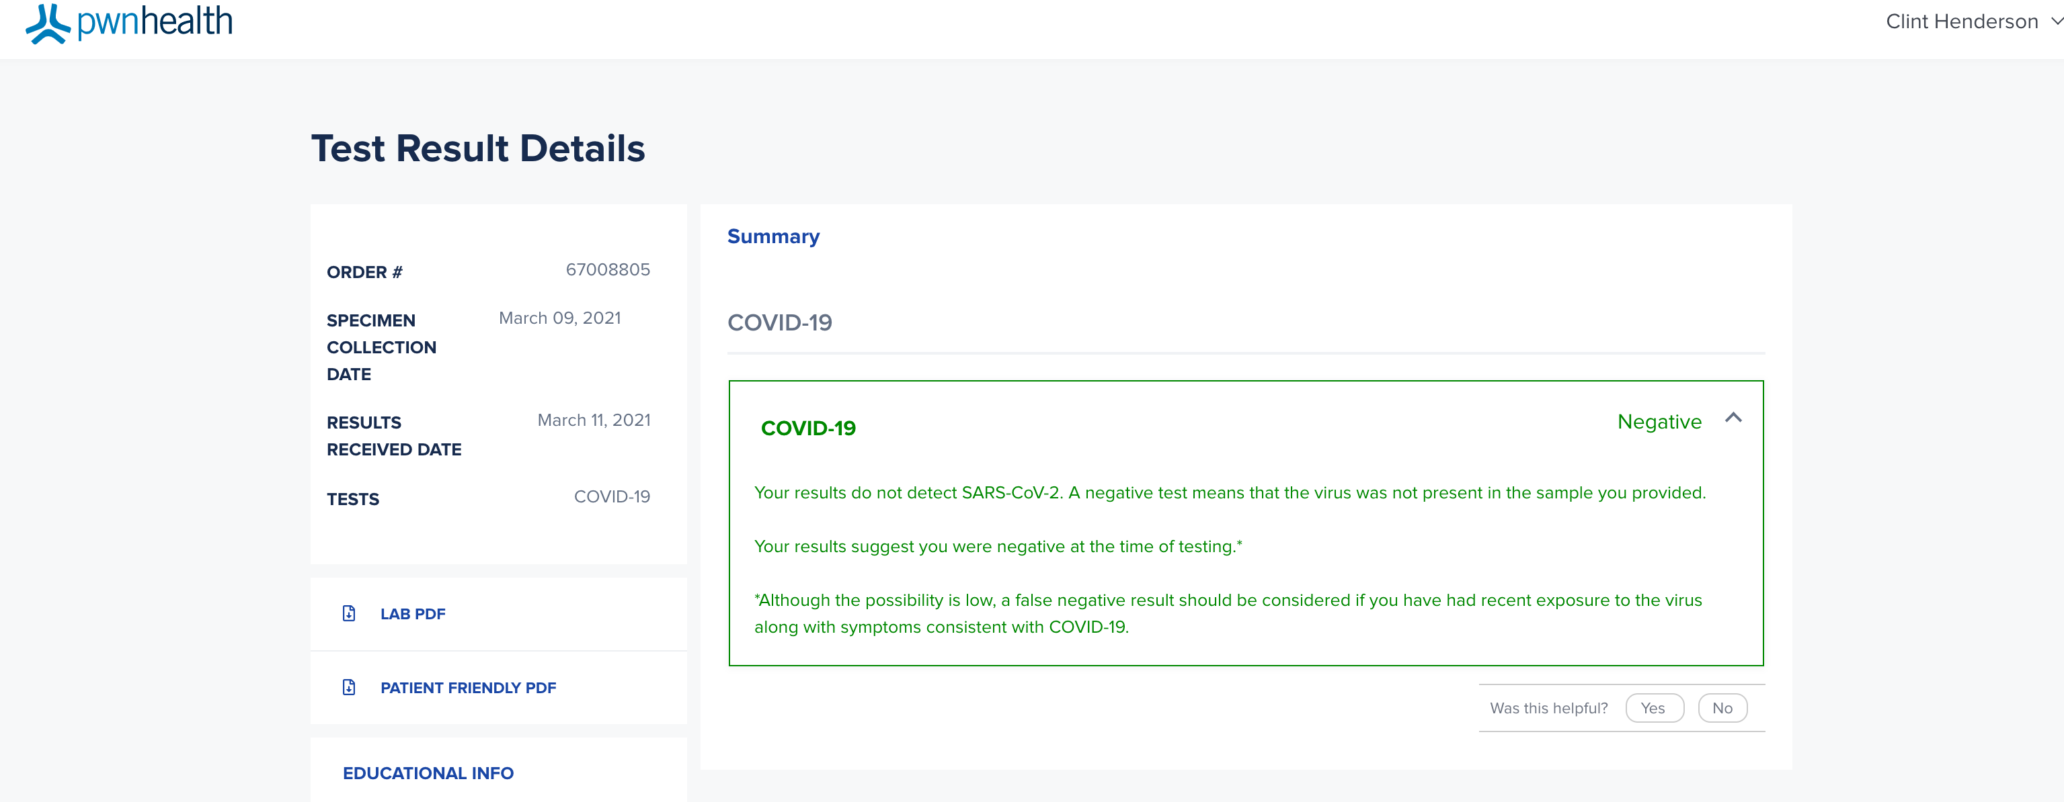Open the EDUCATIONAL INFO section
Viewport: 2064px width, 802px height.
click(428, 773)
